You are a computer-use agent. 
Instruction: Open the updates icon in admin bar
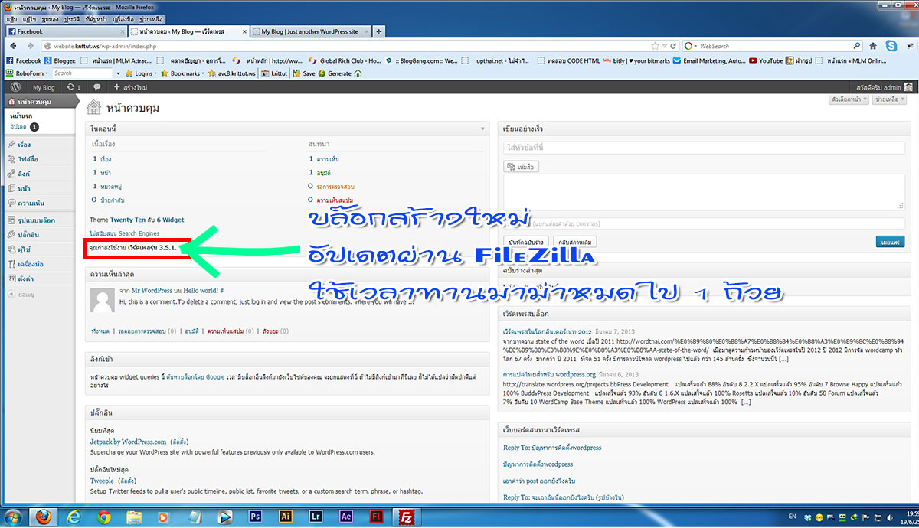[x=74, y=87]
